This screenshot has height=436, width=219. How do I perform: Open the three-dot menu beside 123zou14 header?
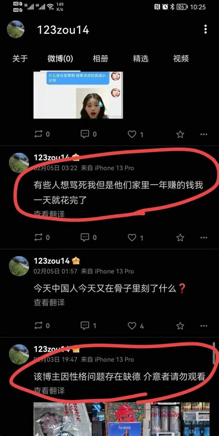click(x=206, y=29)
